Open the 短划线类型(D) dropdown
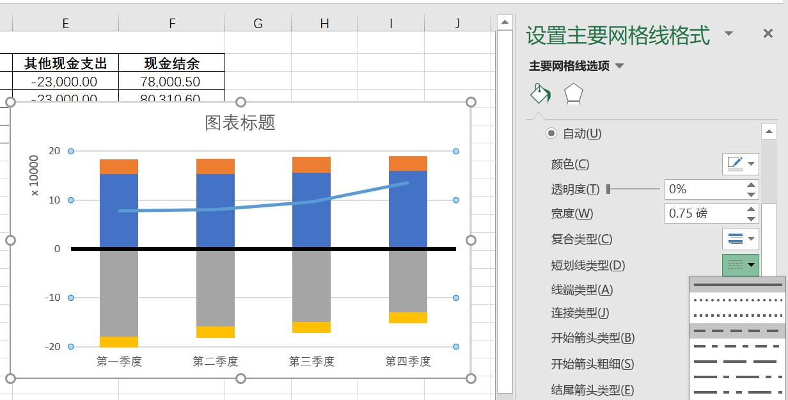 coord(740,264)
